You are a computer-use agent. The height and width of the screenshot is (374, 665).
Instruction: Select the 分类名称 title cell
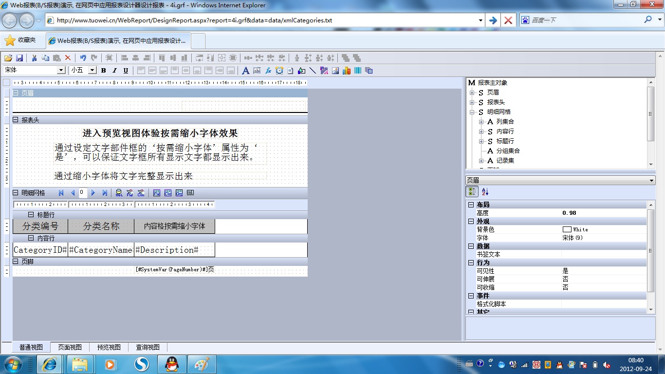[x=101, y=226]
